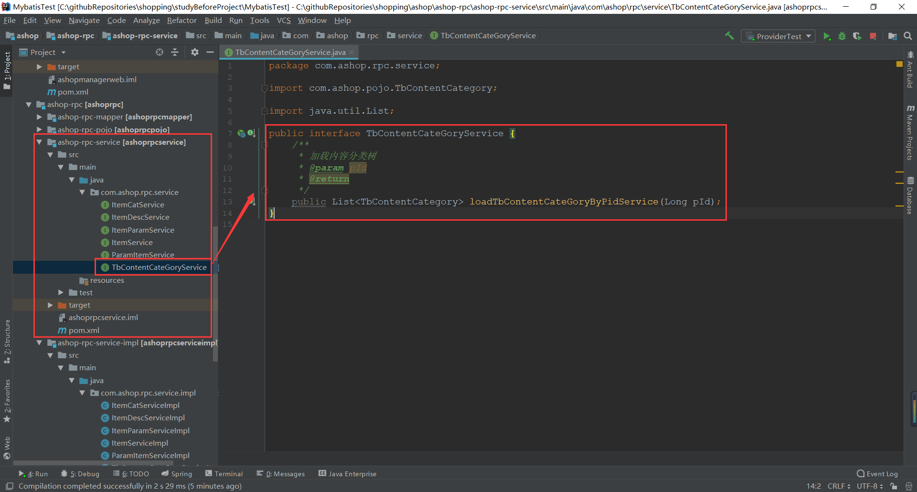Run ProviderTest with the green play icon

(827, 36)
